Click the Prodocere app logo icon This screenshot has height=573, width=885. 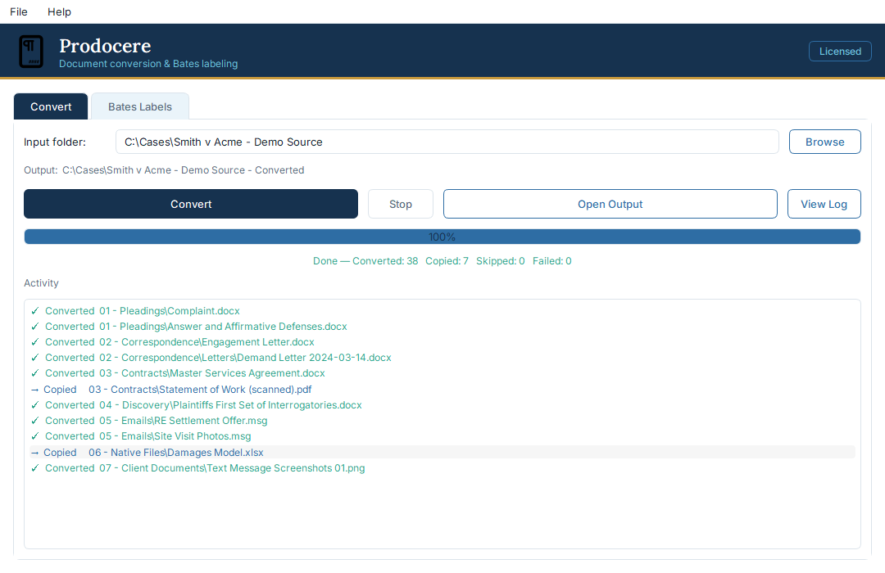(x=31, y=52)
